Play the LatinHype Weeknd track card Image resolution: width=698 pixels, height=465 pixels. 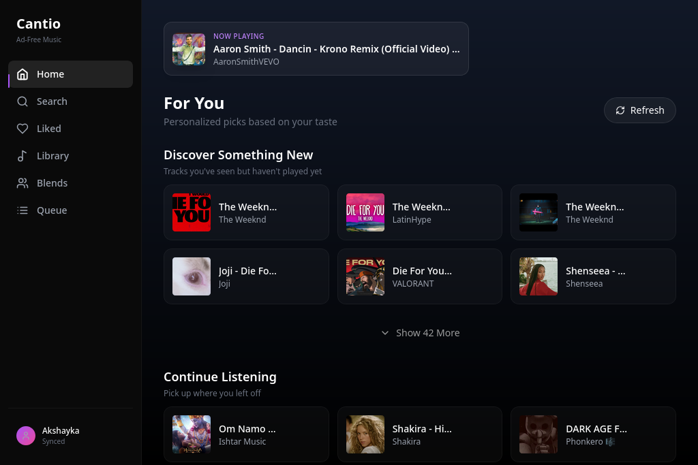[x=420, y=212]
